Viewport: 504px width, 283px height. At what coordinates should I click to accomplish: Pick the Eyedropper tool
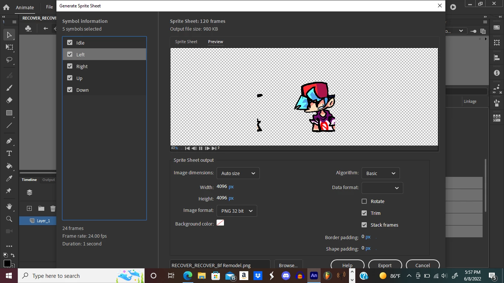point(9,178)
